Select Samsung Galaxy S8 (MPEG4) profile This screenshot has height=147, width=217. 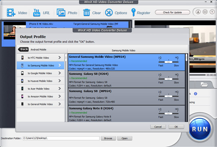coord(126,97)
